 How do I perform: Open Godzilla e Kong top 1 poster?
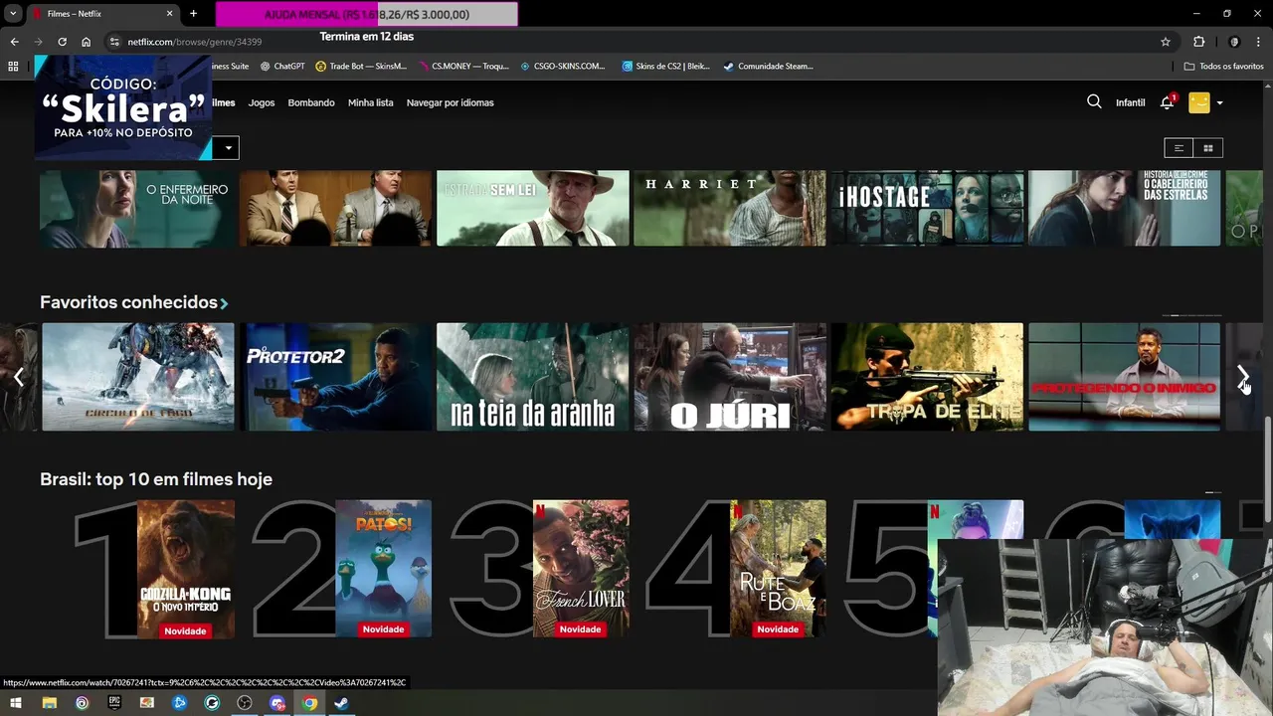click(186, 569)
